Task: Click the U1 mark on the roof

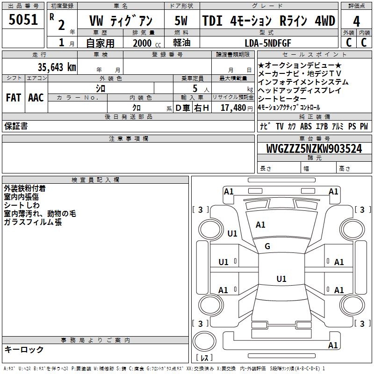Action: pos(281,279)
